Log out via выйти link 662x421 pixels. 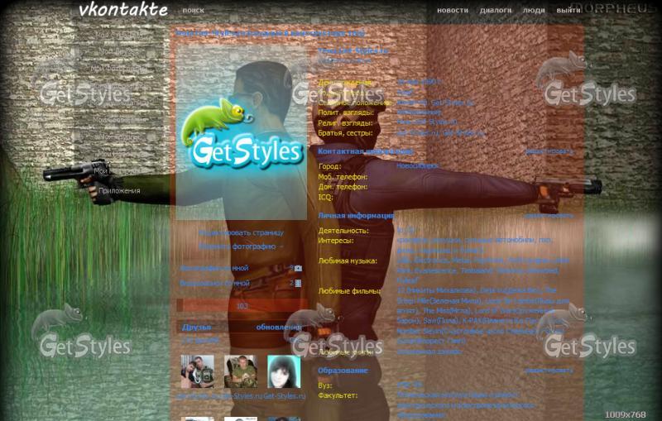pyautogui.click(x=568, y=10)
